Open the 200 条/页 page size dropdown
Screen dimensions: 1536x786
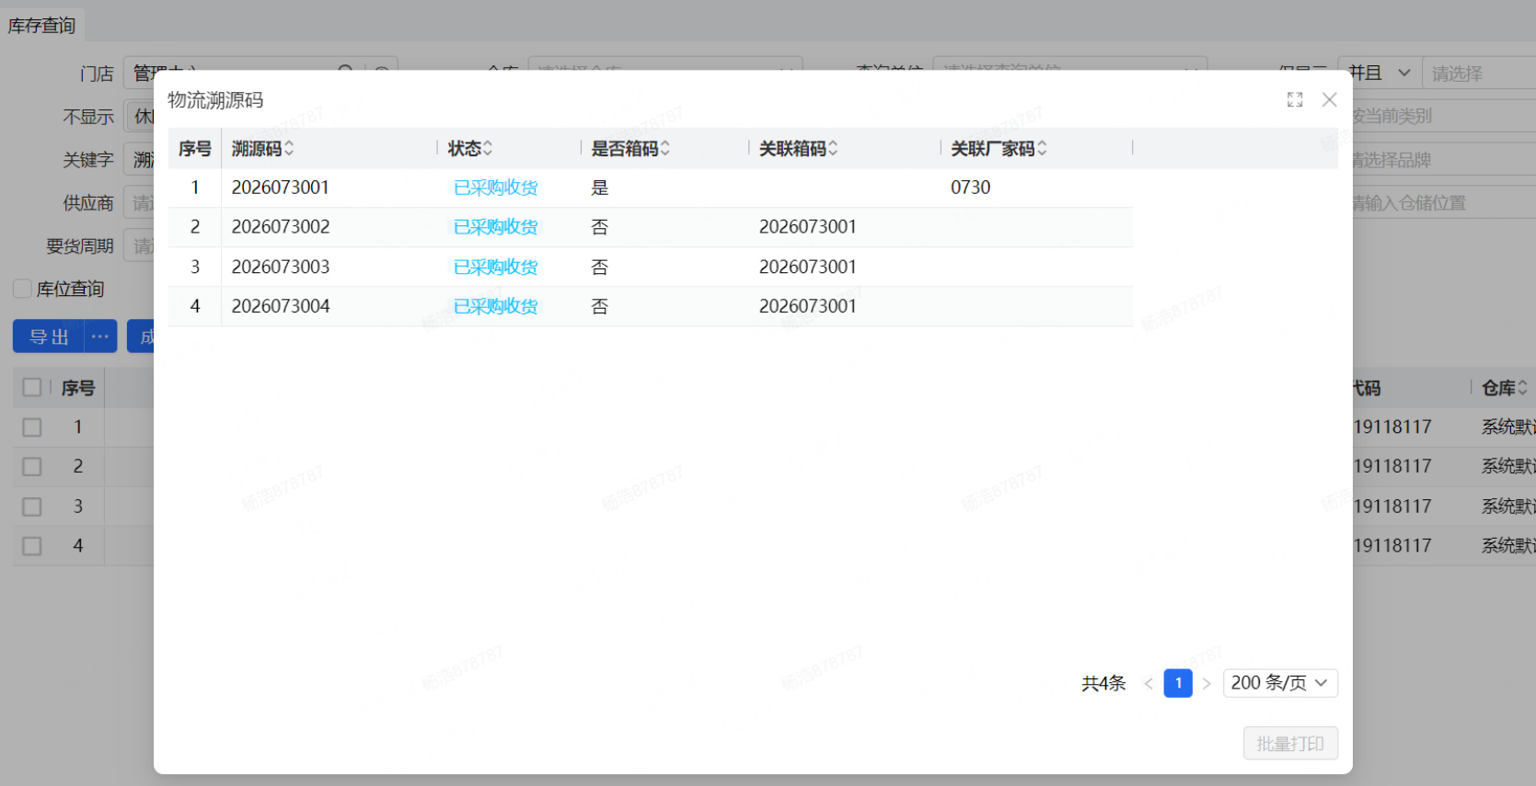[x=1280, y=683]
